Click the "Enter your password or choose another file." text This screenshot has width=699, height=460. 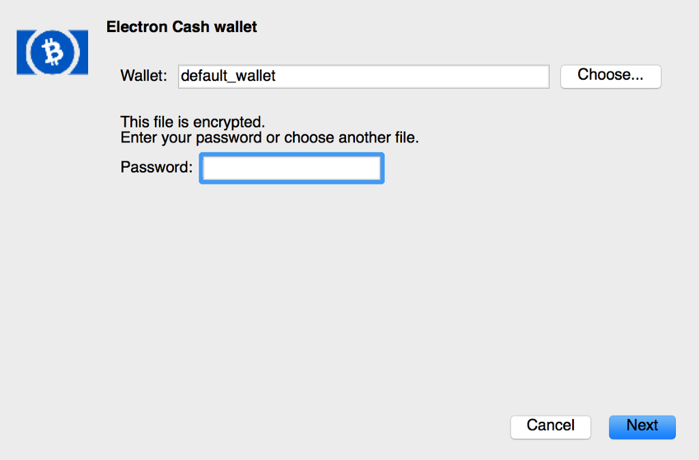(x=270, y=138)
